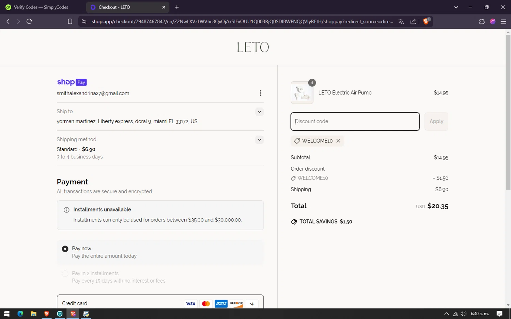Open browser extensions puzzle icon
This screenshot has width=511, height=319.
point(482,21)
